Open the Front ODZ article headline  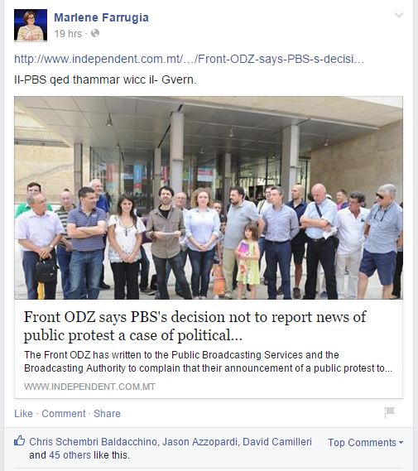pyautogui.click(x=195, y=326)
